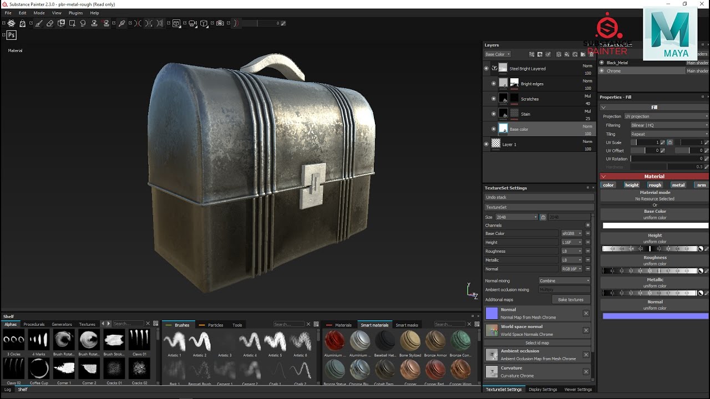Select the Clone stamp tool
Viewport: 710px width, 399px height.
[94, 23]
